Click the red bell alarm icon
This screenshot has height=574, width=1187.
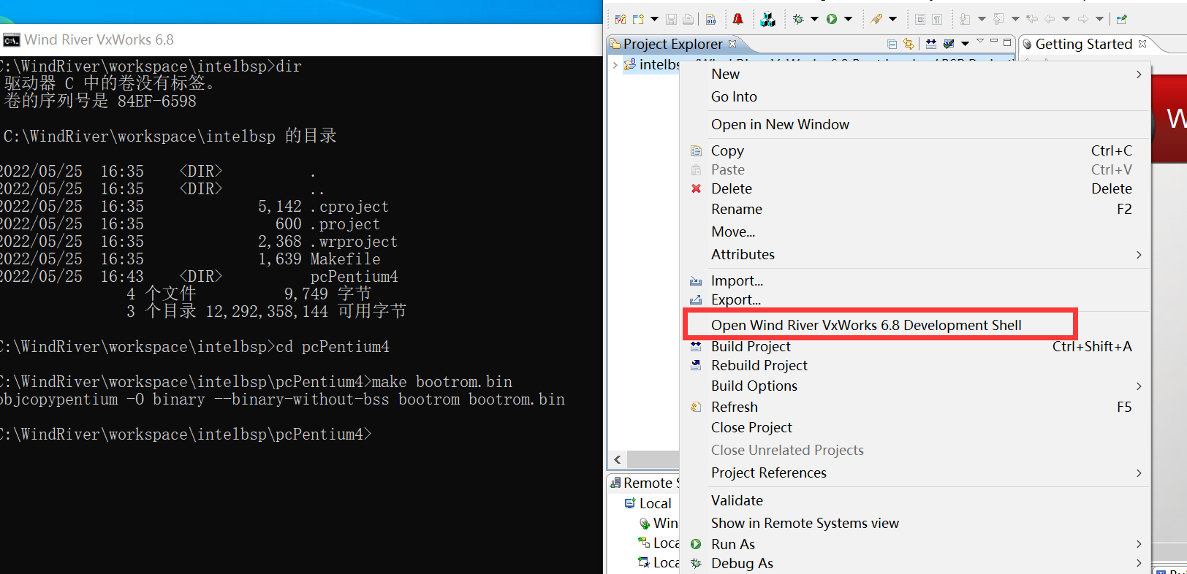click(x=738, y=19)
